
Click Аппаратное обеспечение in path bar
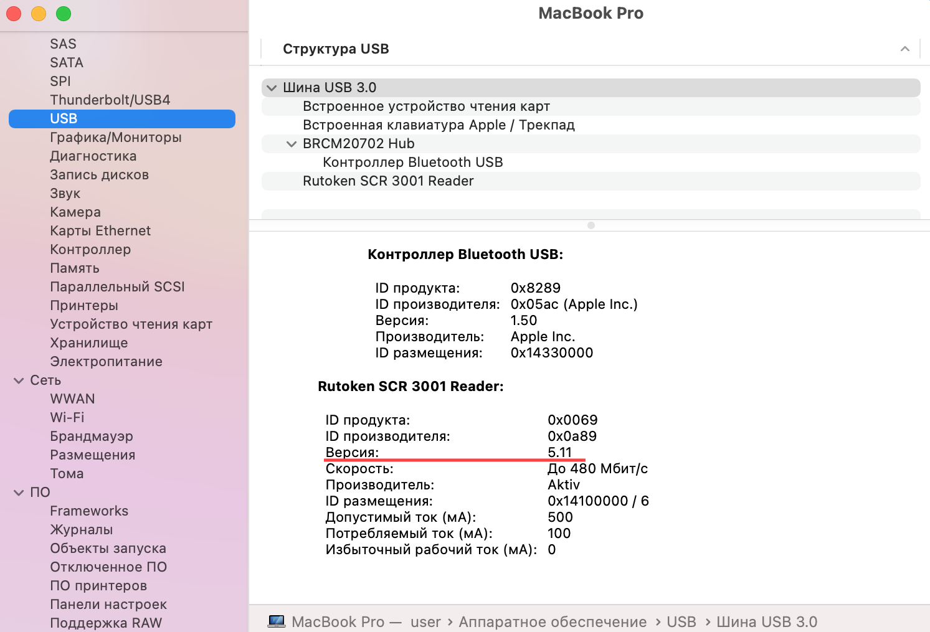click(553, 621)
